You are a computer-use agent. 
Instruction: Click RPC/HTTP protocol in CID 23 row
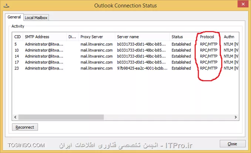coord(209,68)
